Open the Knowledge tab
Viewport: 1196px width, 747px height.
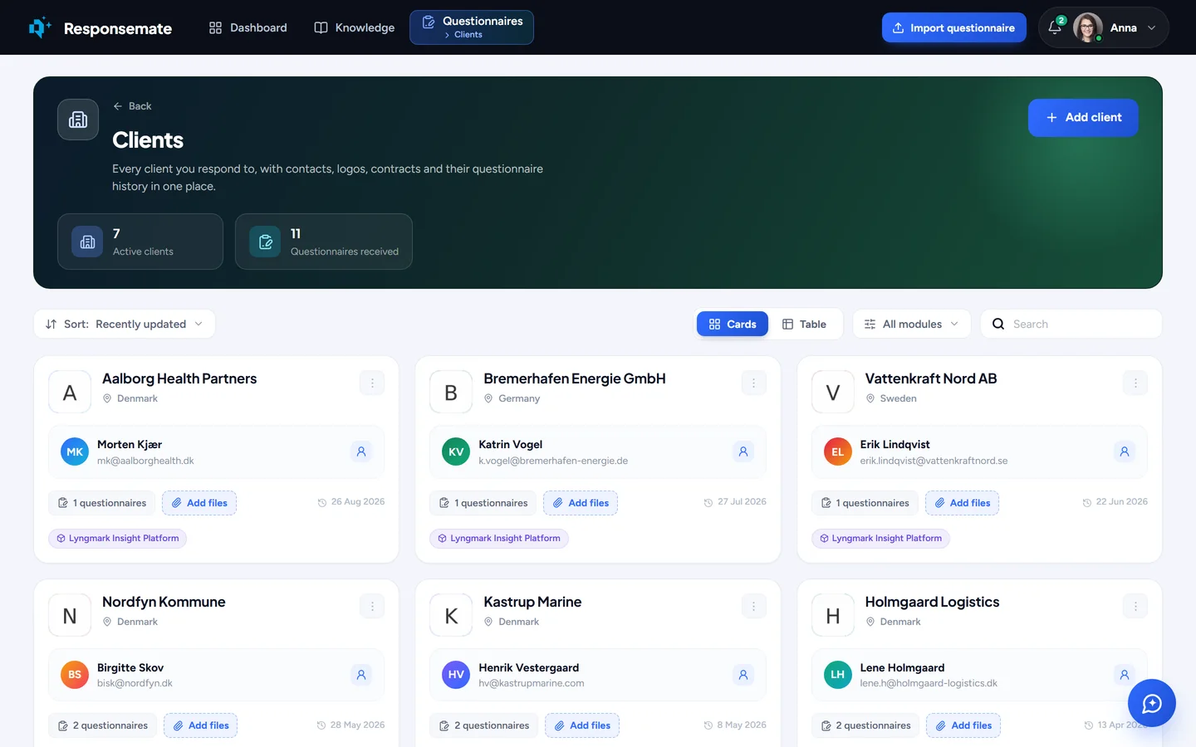pos(355,27)
